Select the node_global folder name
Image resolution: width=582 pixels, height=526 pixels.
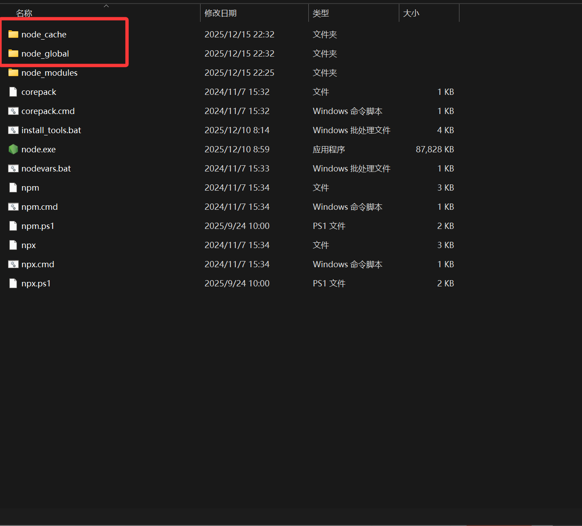(x=45, y=53)
